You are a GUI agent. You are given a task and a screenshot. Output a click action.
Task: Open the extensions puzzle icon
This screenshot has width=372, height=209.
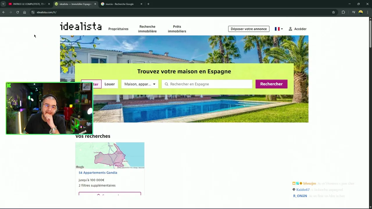(343, 12)
